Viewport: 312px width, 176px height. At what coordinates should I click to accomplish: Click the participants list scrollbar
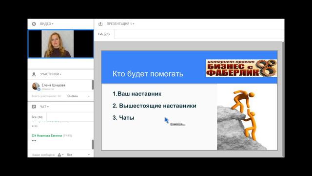[93, 85]
